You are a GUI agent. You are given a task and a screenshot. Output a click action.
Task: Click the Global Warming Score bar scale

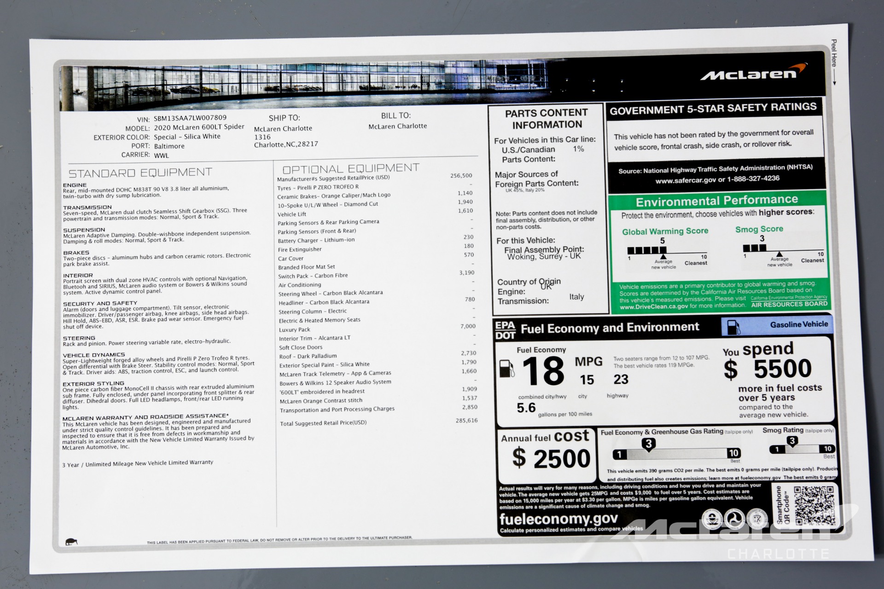click(x=667, y=251)
